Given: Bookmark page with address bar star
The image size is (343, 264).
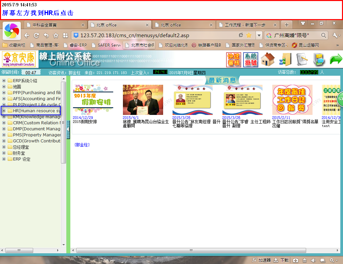Looking at the screenshot, I should coord(249,35).
